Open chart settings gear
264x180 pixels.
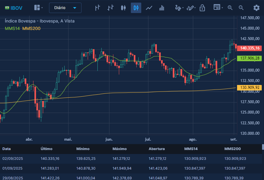tap(256, 8)
